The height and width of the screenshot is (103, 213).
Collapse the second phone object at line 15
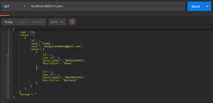[x=11, y=69]
